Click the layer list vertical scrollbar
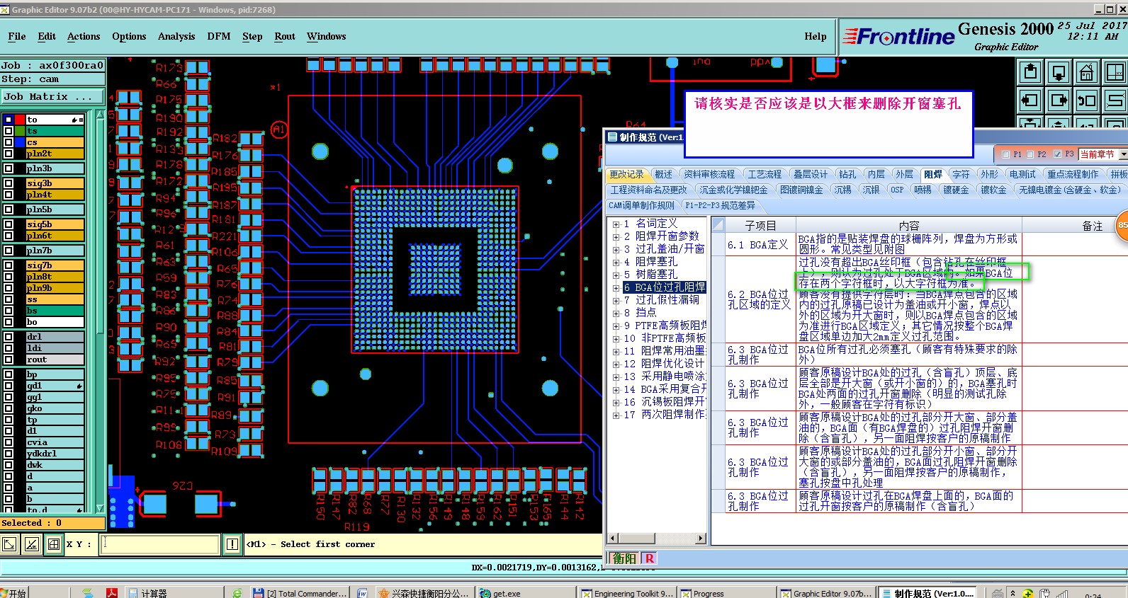Image resolution: width=1128 pixels, height=598 pixels. click(x=100, y=311)
